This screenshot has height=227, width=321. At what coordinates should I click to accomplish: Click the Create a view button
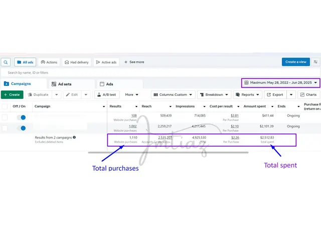[296, 62]
